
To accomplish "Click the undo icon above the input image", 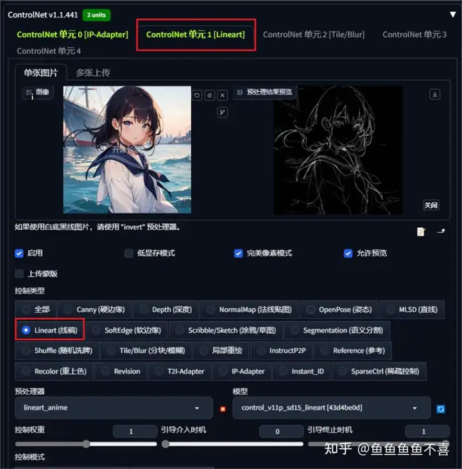I will point(196,96).
